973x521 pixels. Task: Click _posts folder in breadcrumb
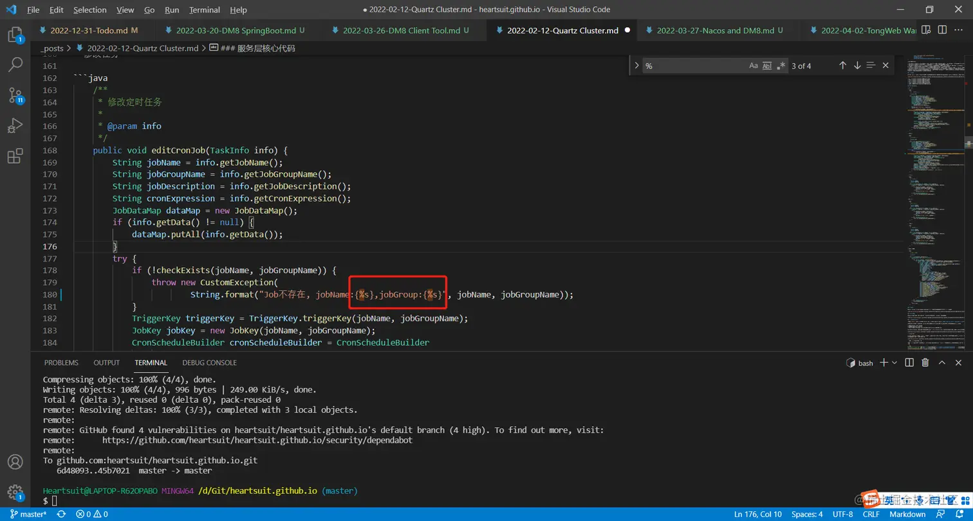tap(52, 48)
